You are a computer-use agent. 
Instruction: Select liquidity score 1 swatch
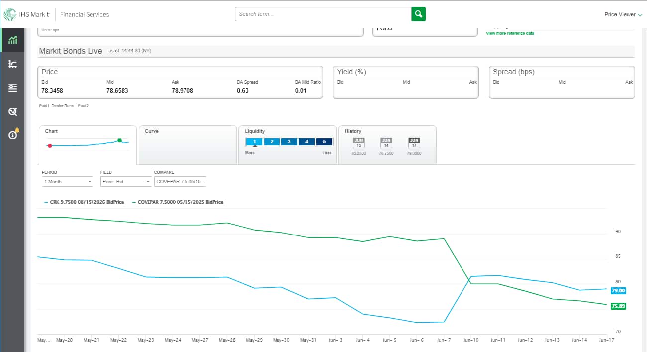click(254, 141)
